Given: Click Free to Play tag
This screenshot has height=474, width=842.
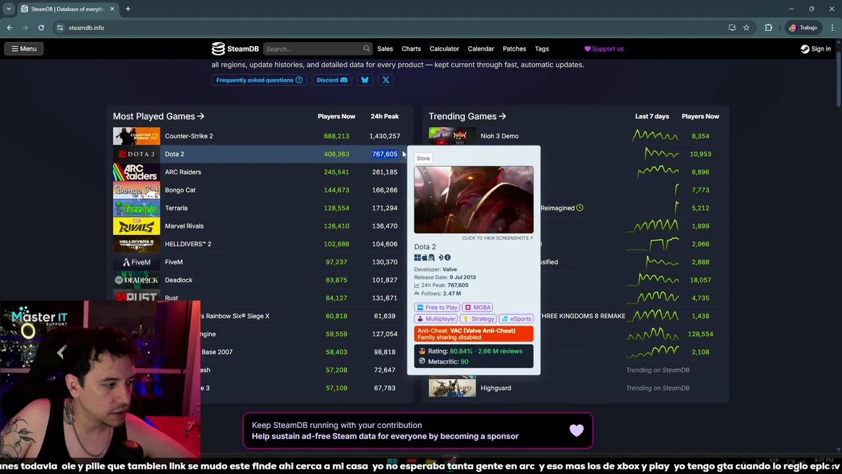Looking at the screenshot, I should (x=437, y=307).
